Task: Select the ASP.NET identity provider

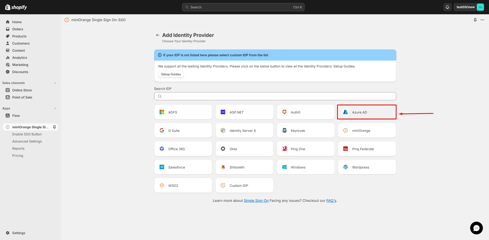Action: 244,112
